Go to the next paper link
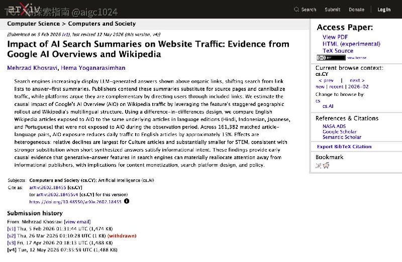This screenshot has height=262, width=402. coord(357,80)
